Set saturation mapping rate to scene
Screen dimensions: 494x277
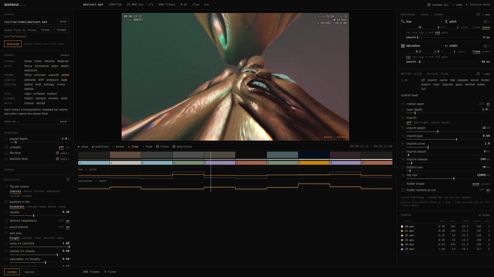pyautogui.click(x=486, y=52)
